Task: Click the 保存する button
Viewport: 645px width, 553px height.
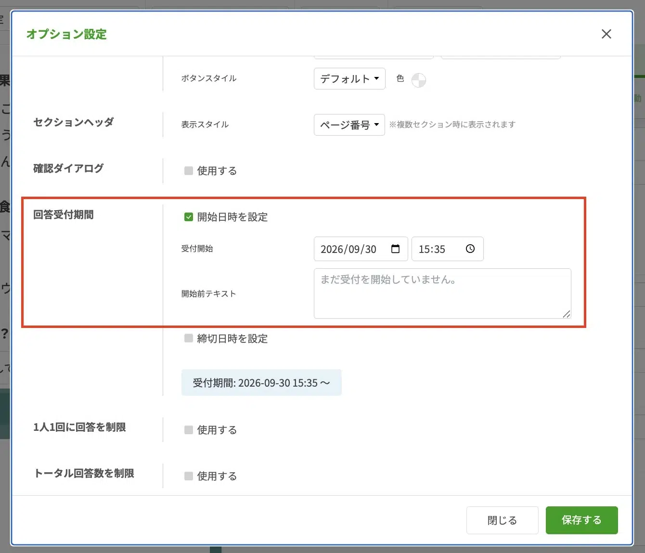Action: pos(581,520)
